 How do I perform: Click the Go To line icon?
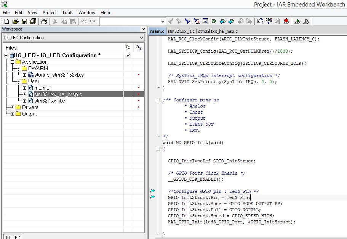205,21
